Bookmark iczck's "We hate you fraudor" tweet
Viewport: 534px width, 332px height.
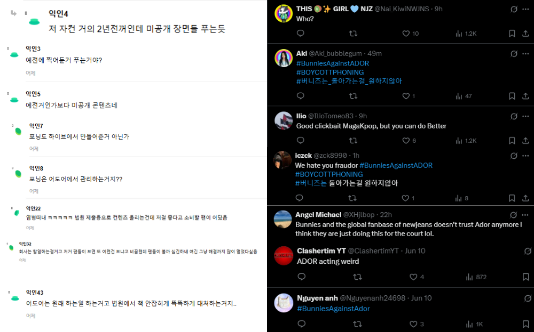click(x=512, y=198)
